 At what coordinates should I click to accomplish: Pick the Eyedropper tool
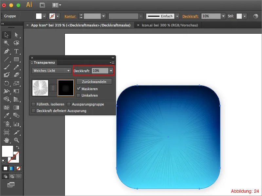(x=7, y=115)
